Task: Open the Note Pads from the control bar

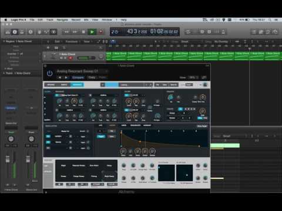Action: tap(261, 32)
